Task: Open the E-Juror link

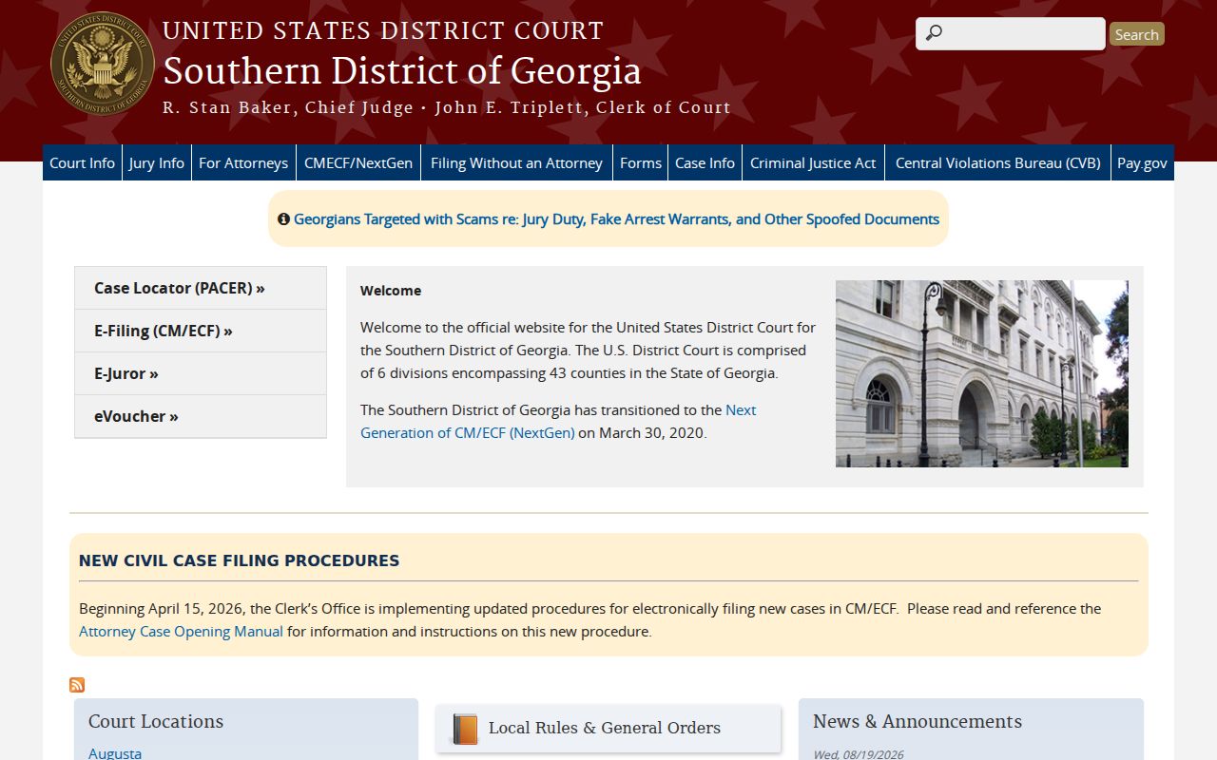Action: point(201,373)
